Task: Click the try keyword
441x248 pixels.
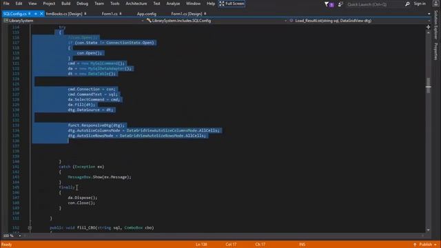Action: tap(62, 28)
